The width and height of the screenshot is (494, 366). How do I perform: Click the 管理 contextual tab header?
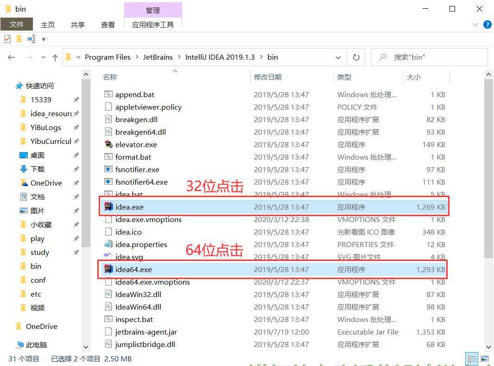[153, 10]
